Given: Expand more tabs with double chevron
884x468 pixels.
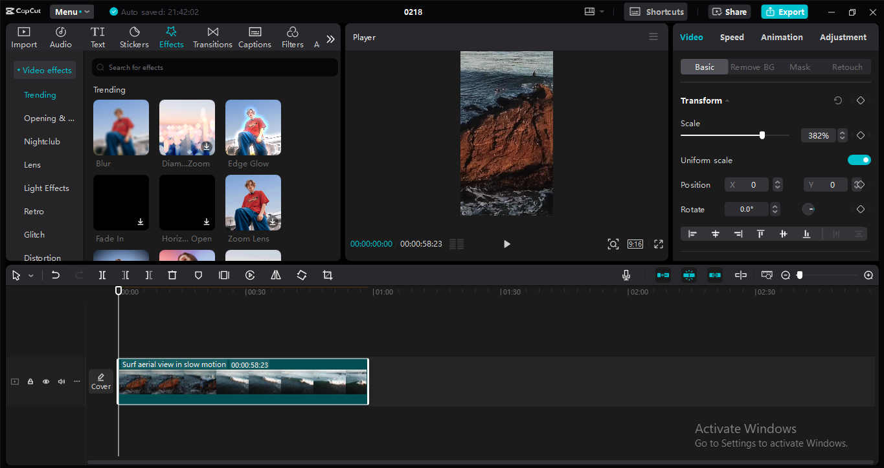Looking at the screenshot, I should [330, 39].
